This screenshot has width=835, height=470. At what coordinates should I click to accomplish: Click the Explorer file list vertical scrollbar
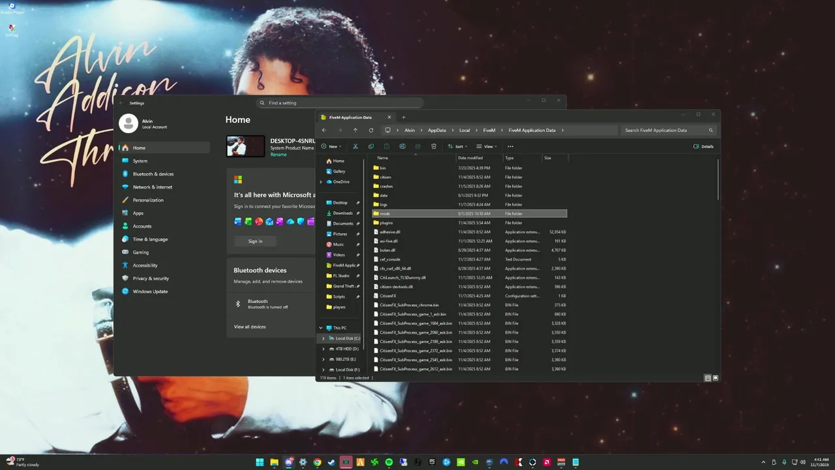coord(718,179)
